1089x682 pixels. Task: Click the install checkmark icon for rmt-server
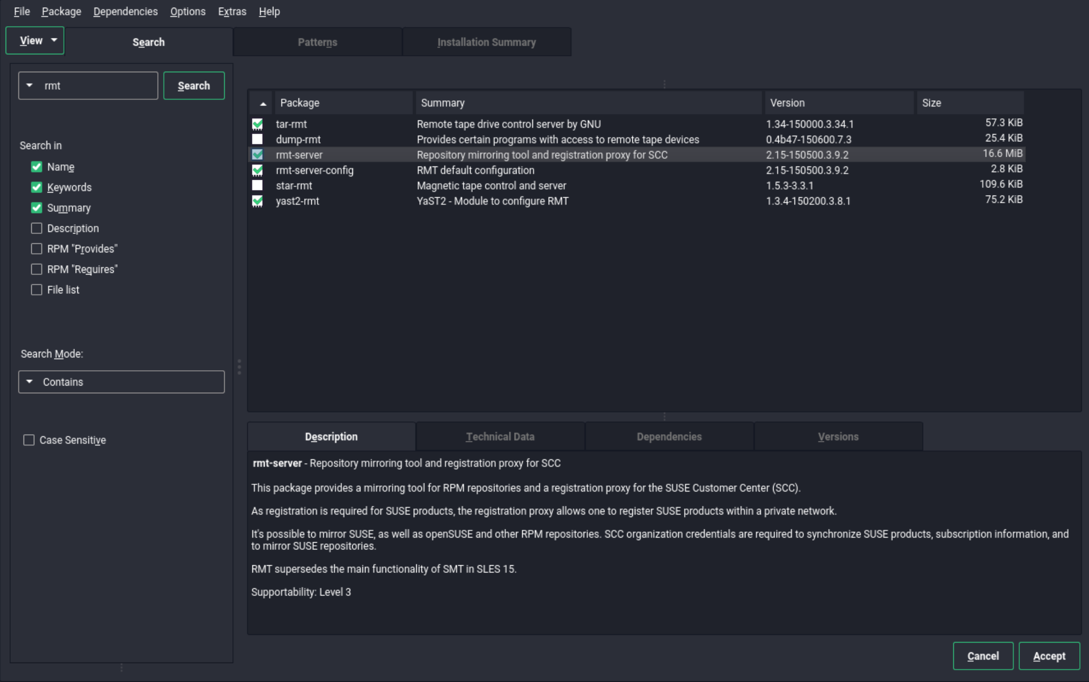[258, 155]
